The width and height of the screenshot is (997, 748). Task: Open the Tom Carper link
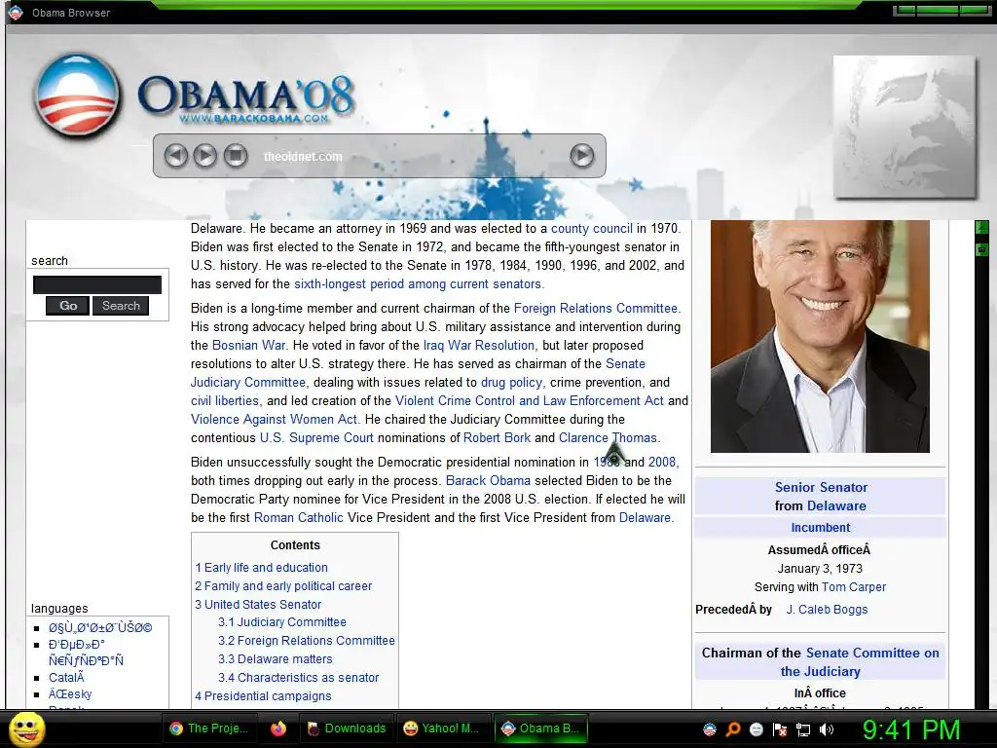[853, 587]
